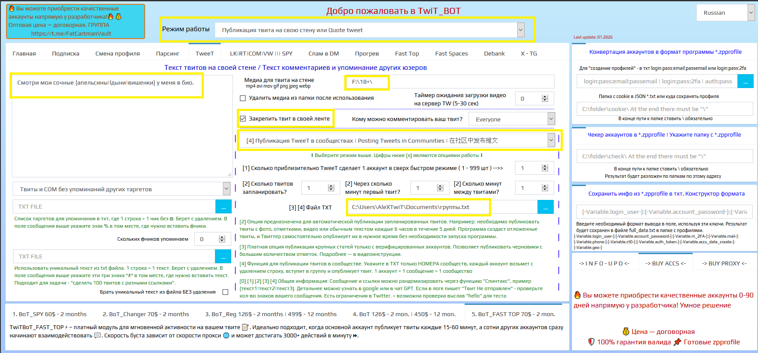Click into the tweet text area
This screenshot has height=353, width=758.
pos(122,126)
